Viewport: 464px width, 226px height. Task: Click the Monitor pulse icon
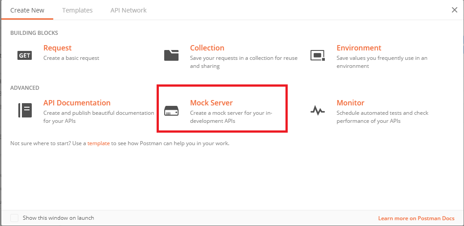(318, 110)
